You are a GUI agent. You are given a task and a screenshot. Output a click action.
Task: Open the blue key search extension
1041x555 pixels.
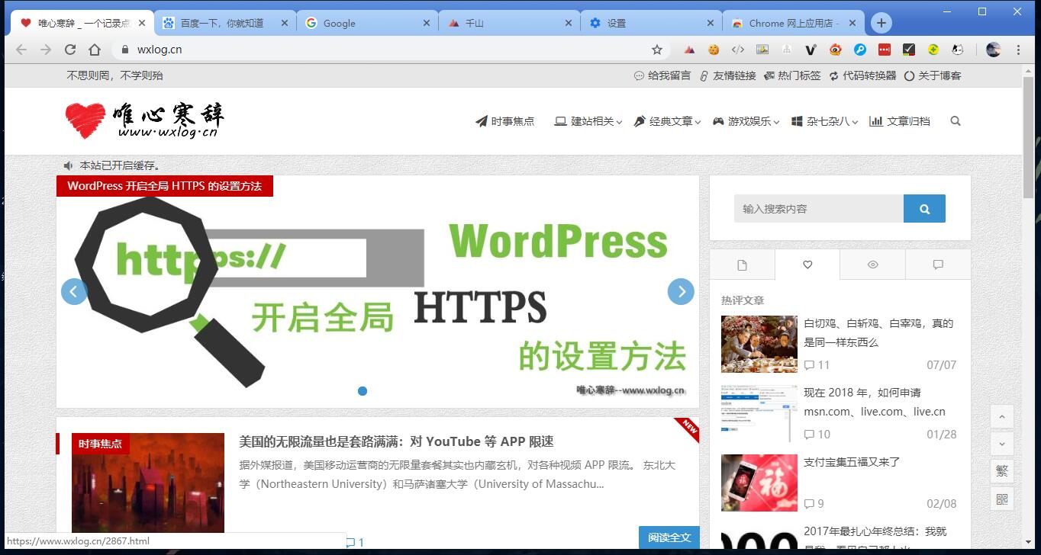860,50
